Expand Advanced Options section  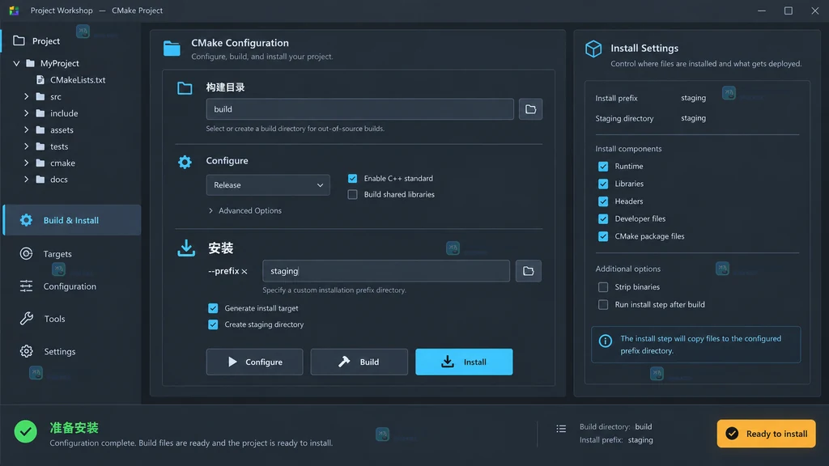click(x=244, y=210)
